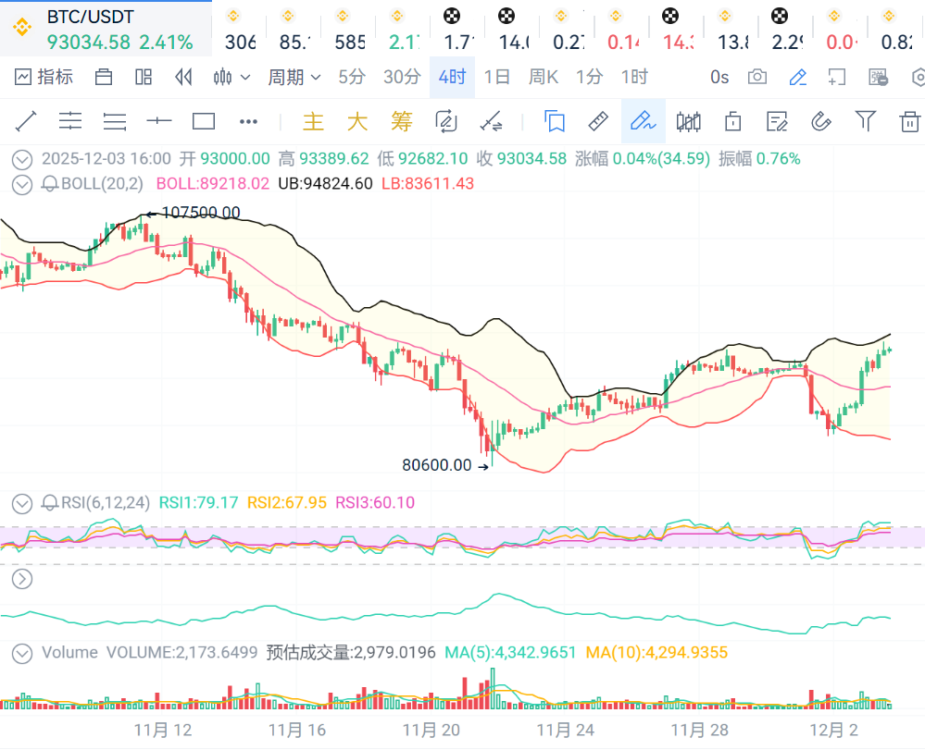
Task: Toggle the BOLL indicator alert bell
Action: (50, 184)
